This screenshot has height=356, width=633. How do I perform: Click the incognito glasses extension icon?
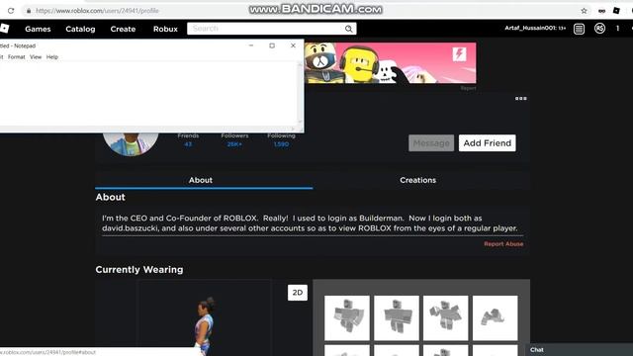click(601, 11)
